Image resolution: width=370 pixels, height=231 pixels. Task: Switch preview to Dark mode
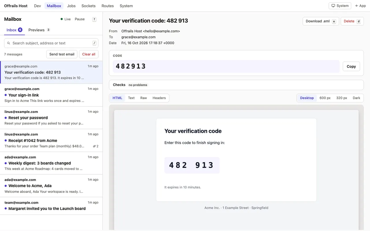356,98
